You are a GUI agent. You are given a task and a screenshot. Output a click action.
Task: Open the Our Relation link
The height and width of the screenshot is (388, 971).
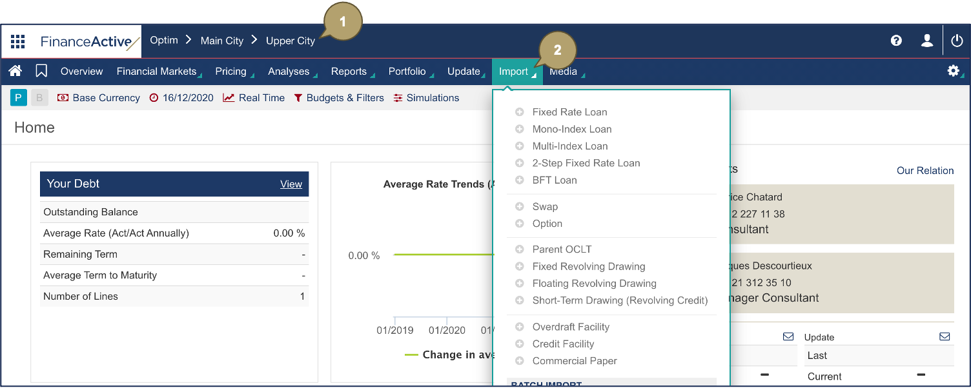pos(925,171)
